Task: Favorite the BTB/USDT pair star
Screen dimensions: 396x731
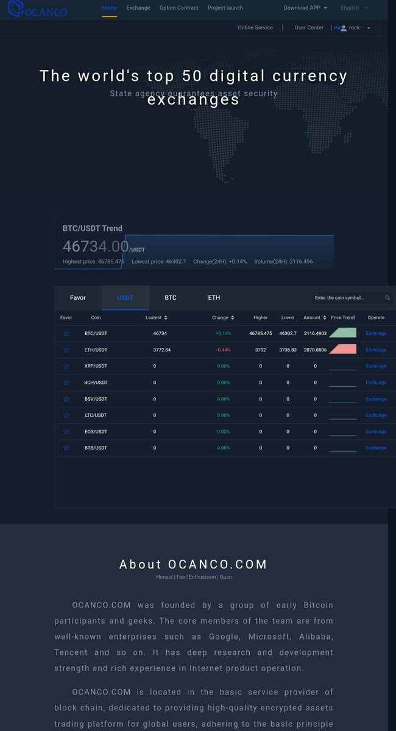Action: pyautogui.click(x=66, y=448)
